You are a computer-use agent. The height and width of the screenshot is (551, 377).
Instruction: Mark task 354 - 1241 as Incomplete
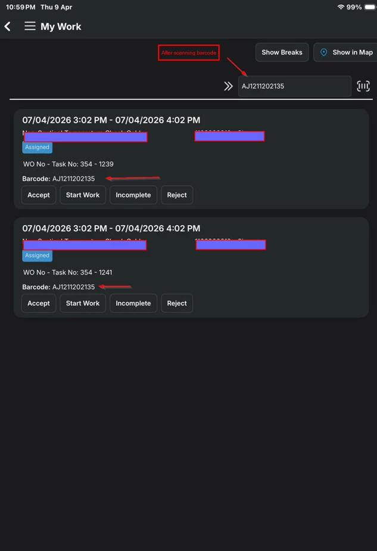click(133, 303)
